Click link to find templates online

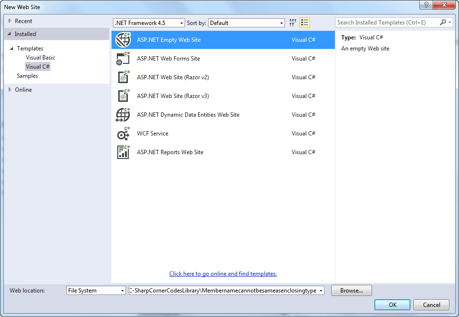223,274
